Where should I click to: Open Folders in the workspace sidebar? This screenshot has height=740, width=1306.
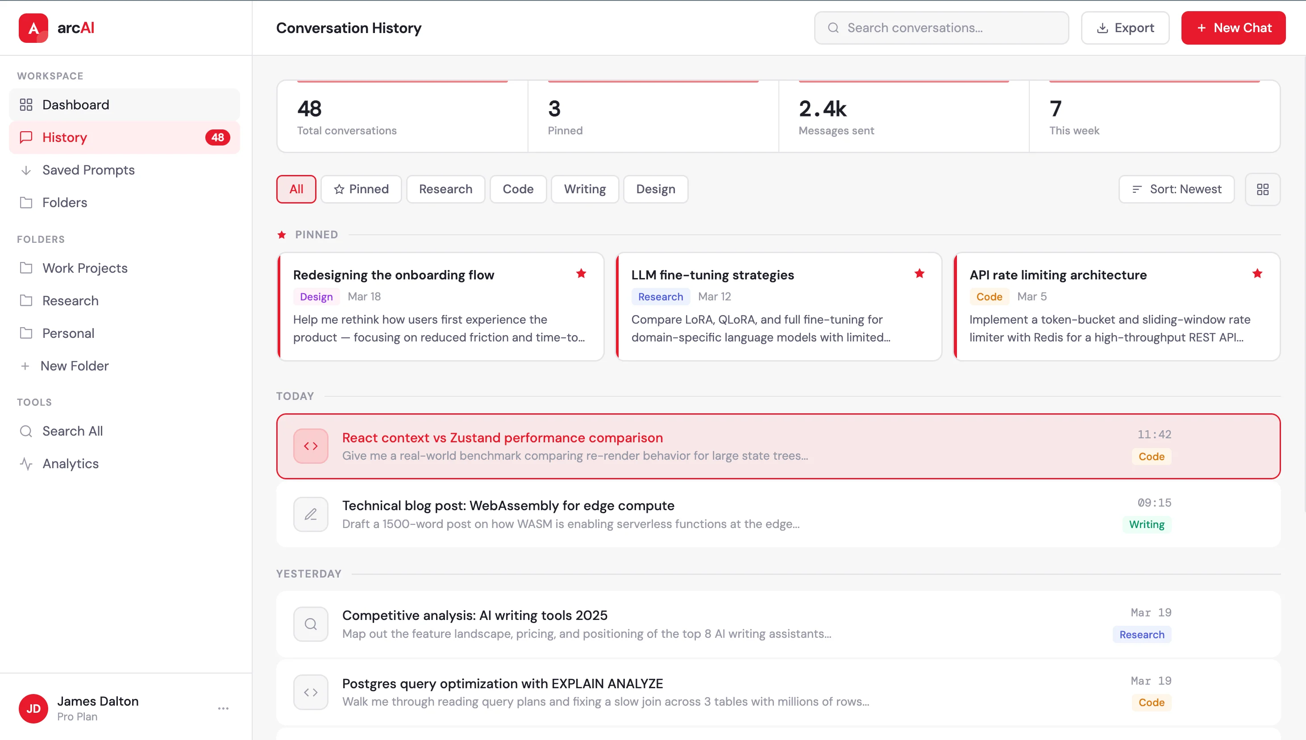125,202
